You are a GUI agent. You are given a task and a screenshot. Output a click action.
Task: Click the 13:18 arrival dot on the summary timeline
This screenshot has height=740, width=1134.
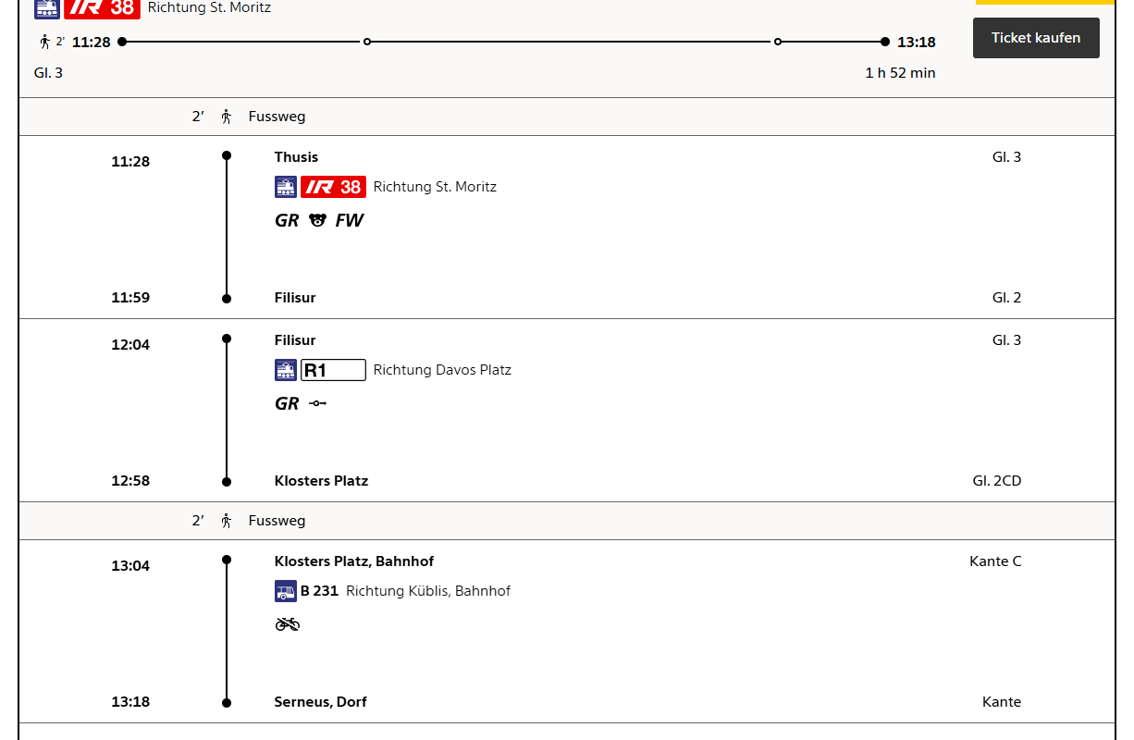[x=885, y=42]
